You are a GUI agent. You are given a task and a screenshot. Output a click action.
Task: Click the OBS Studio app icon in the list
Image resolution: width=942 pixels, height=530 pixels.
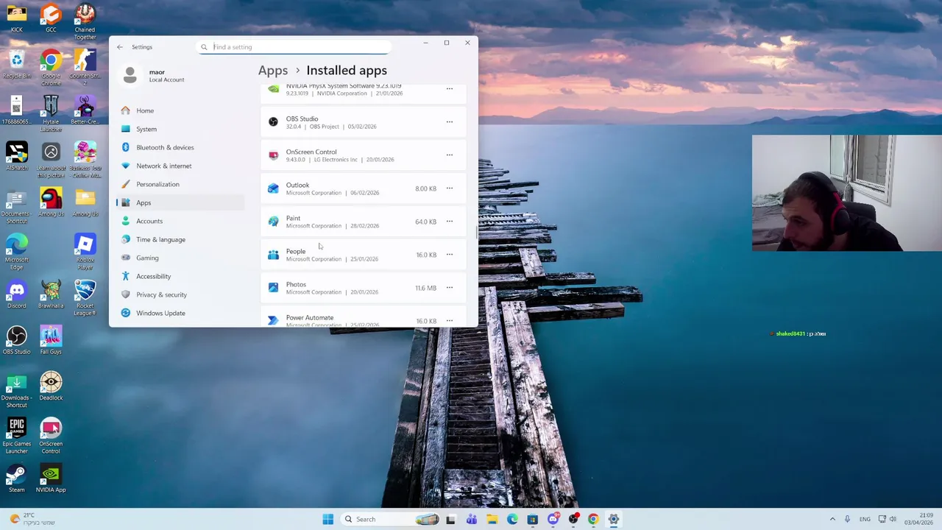pyautogui.click(x=273, y=122)
